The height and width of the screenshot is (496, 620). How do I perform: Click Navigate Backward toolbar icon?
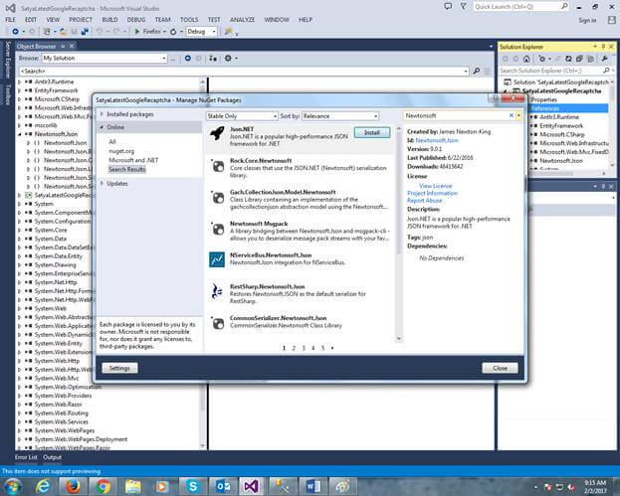(15, 31)
